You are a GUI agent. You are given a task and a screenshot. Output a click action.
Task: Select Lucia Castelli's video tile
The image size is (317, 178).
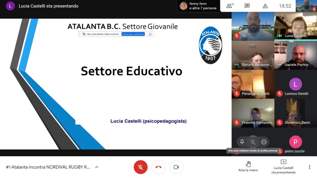(x=296, y=26)
